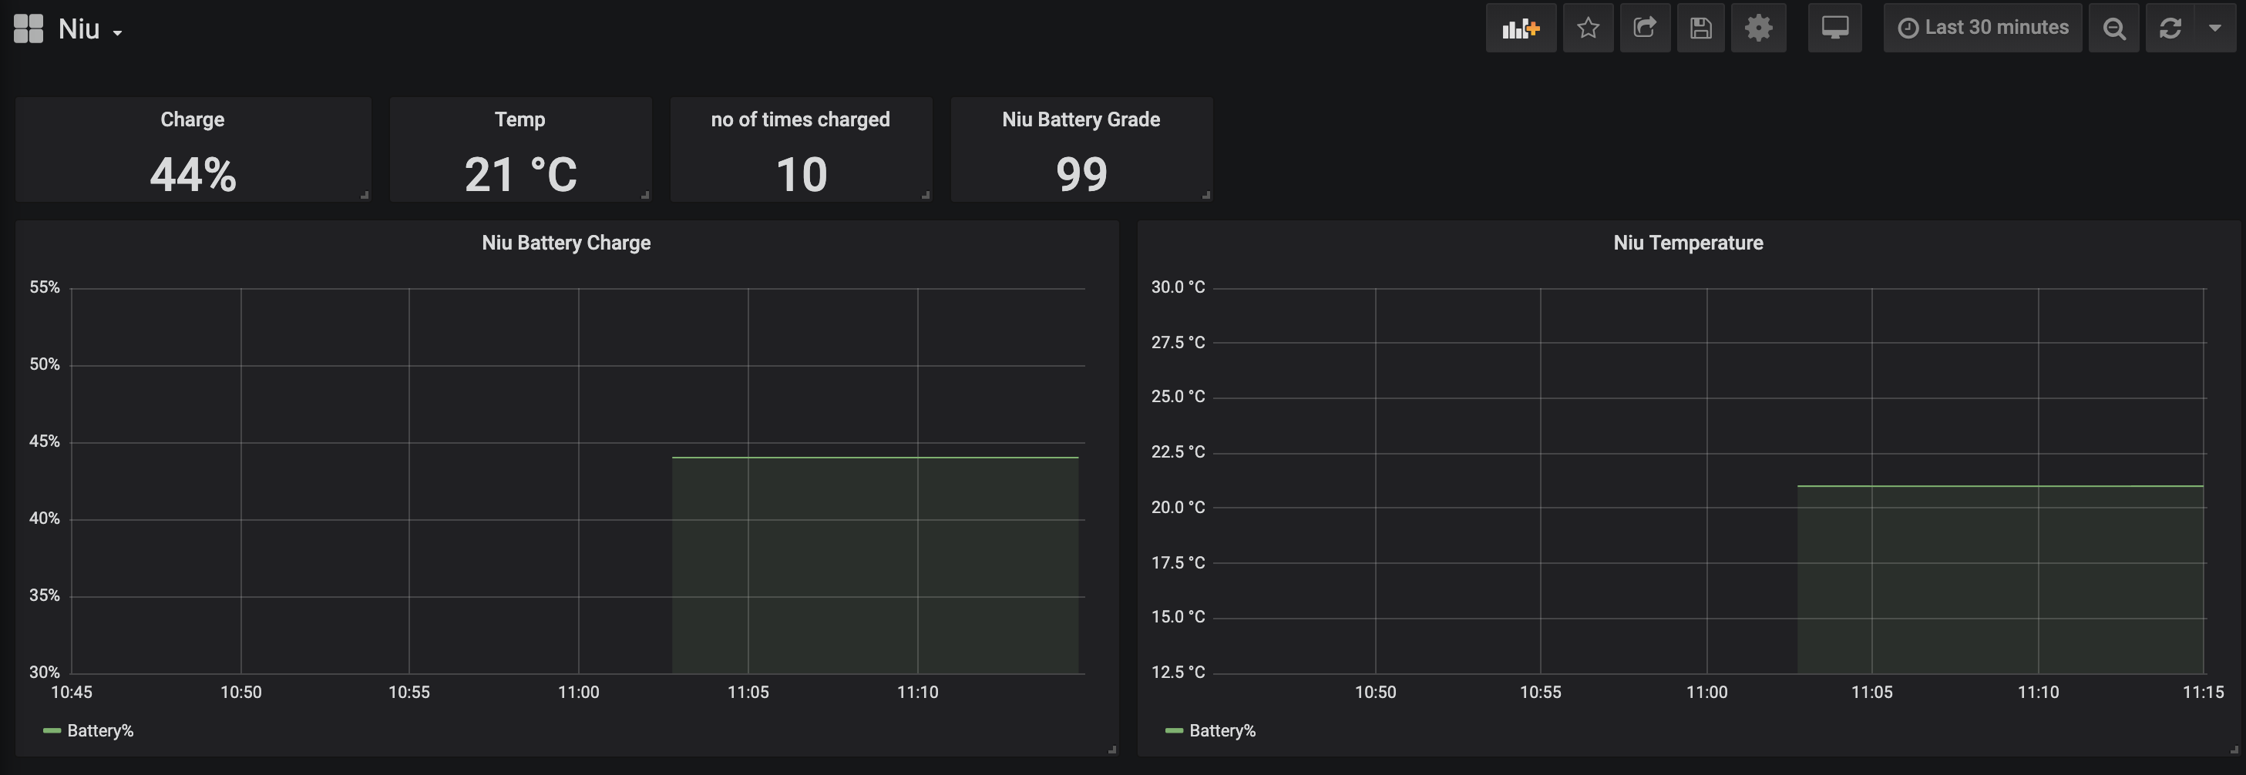The width and height of the screenshot is (2246, 775).
Task: Toggle Battery% series in Niu Temperature legend
Action: (1222, 730)
